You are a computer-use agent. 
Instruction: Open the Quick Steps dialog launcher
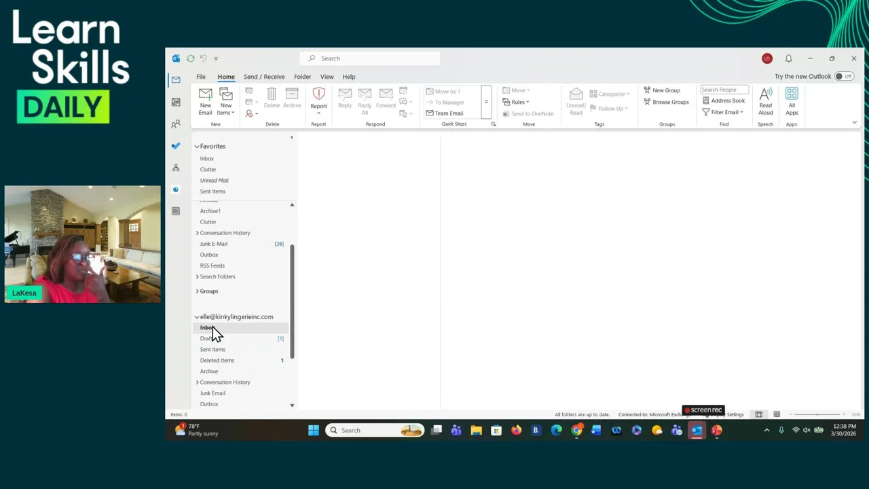[493, 124]
